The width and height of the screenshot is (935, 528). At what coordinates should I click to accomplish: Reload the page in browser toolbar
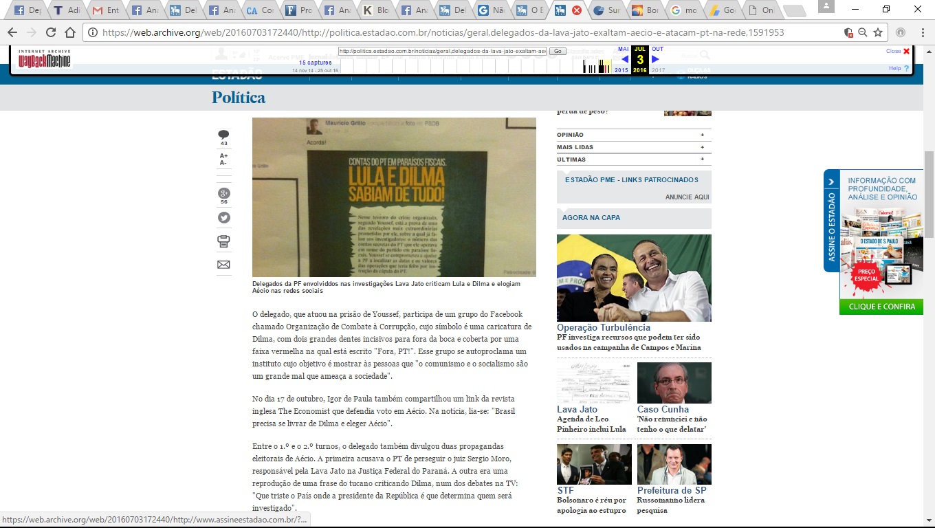[50, 32]
